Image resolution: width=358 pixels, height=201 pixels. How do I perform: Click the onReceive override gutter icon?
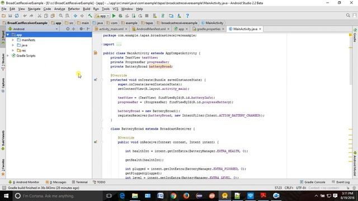click(x=96, y=142)
